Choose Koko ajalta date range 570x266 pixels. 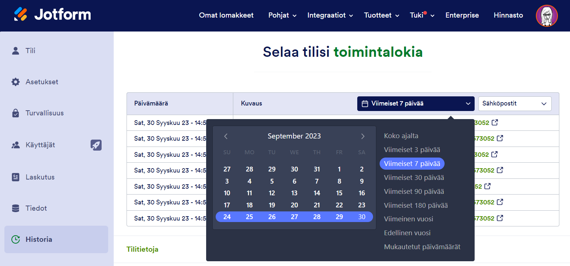pos(401,136)
